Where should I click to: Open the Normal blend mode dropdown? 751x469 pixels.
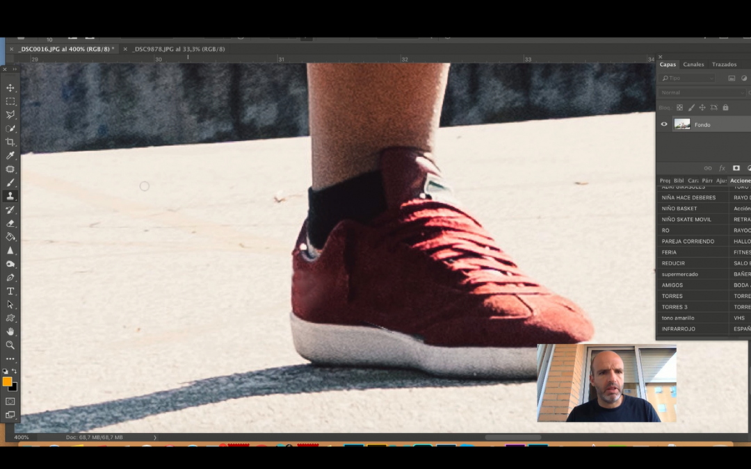(701, 92)
